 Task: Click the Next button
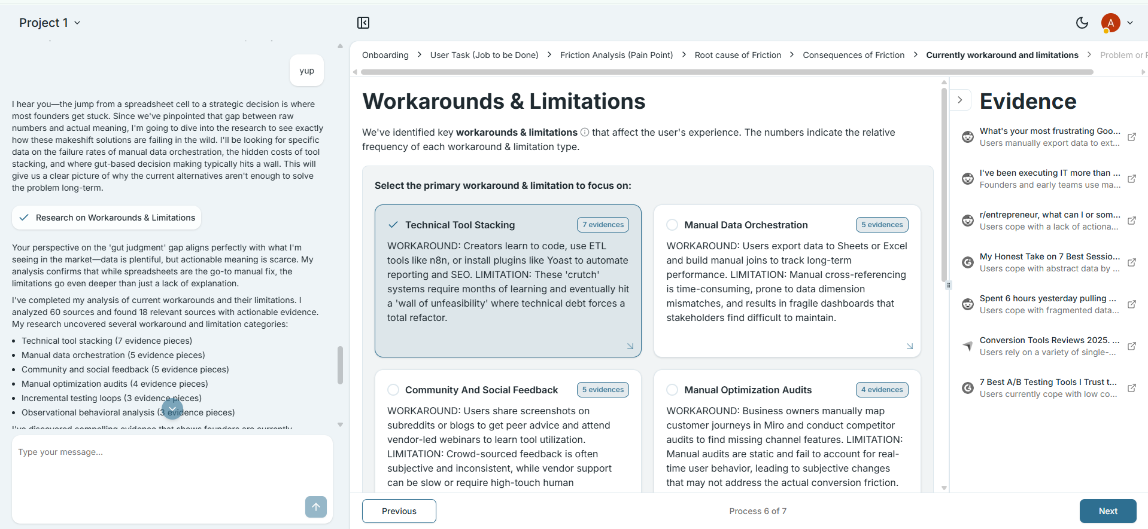click(1108, 511)
